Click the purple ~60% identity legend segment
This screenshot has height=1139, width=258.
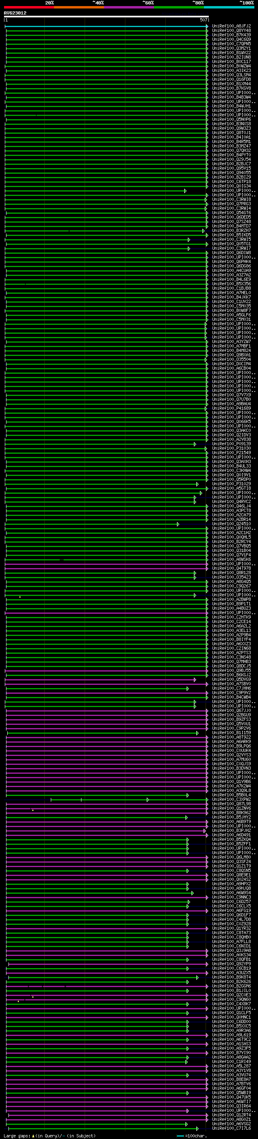[129, 7]
